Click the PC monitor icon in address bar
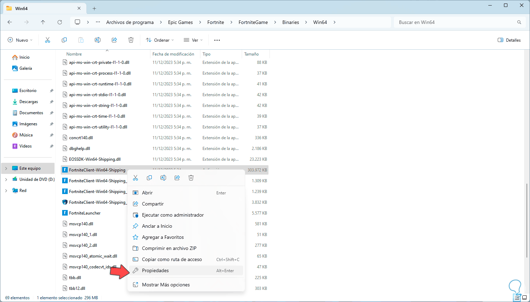The width and height of the screenshot is (530, 302). [x=77, y=22]
